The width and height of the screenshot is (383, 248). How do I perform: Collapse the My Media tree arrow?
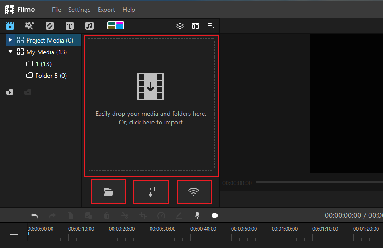coord(10,52)
